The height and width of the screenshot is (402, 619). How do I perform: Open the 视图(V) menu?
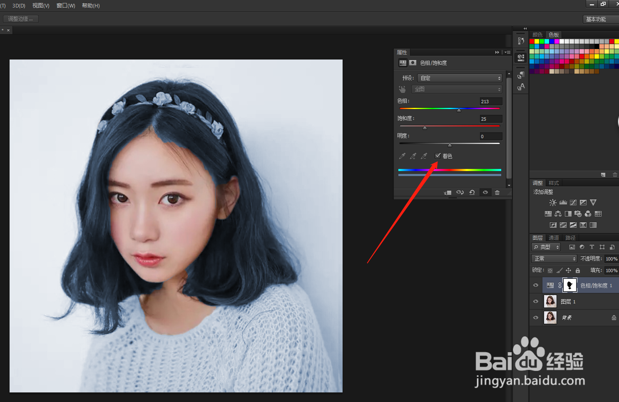tap(41, 5)
